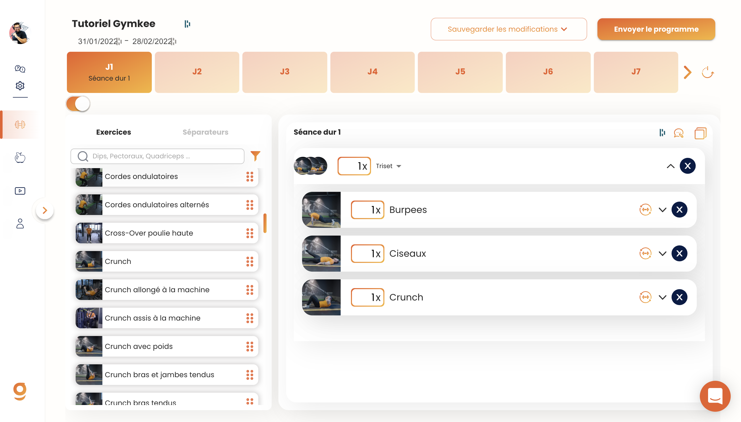The height and width of the screenshot is (422, 741).
Task: Open the Séparateurs tab
Action: pos(205,132)
